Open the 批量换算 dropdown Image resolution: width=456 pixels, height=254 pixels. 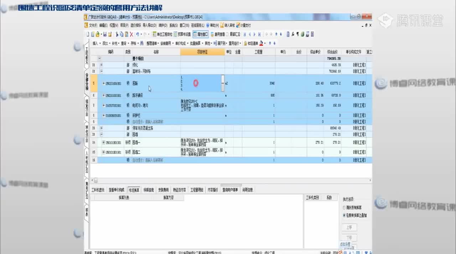pyautogui.click(x=196, y=43)
